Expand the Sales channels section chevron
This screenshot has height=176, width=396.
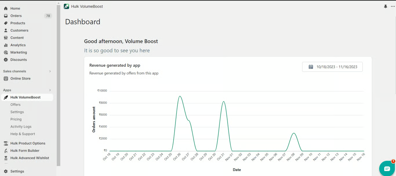tap(50, 71)
